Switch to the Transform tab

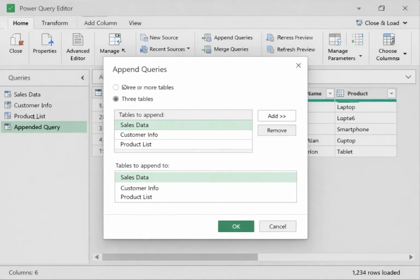pyautogui.click(x=55, y=22)
